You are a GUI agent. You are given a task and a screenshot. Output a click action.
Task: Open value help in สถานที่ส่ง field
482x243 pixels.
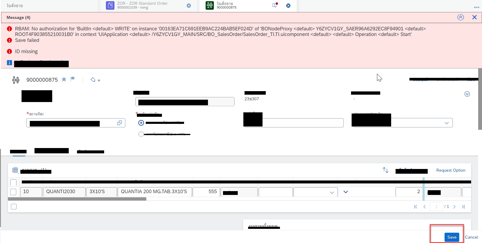[119, 123]
